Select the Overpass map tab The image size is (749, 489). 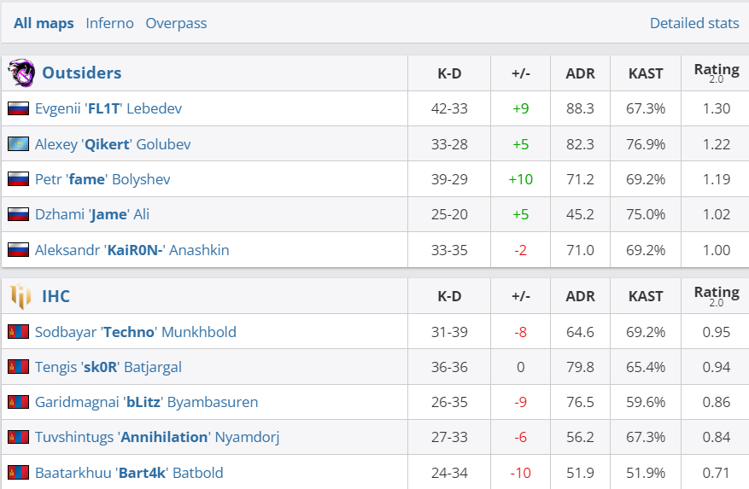pyautogui.click(x=176, y=23)
